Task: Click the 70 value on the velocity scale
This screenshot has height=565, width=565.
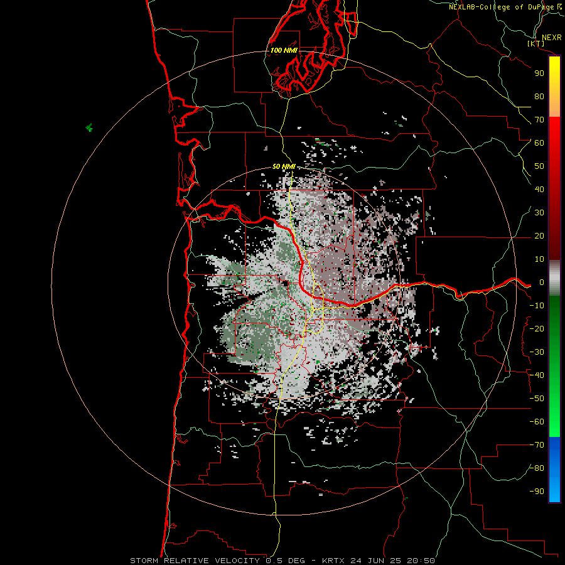Action: (x=539, y=120)
